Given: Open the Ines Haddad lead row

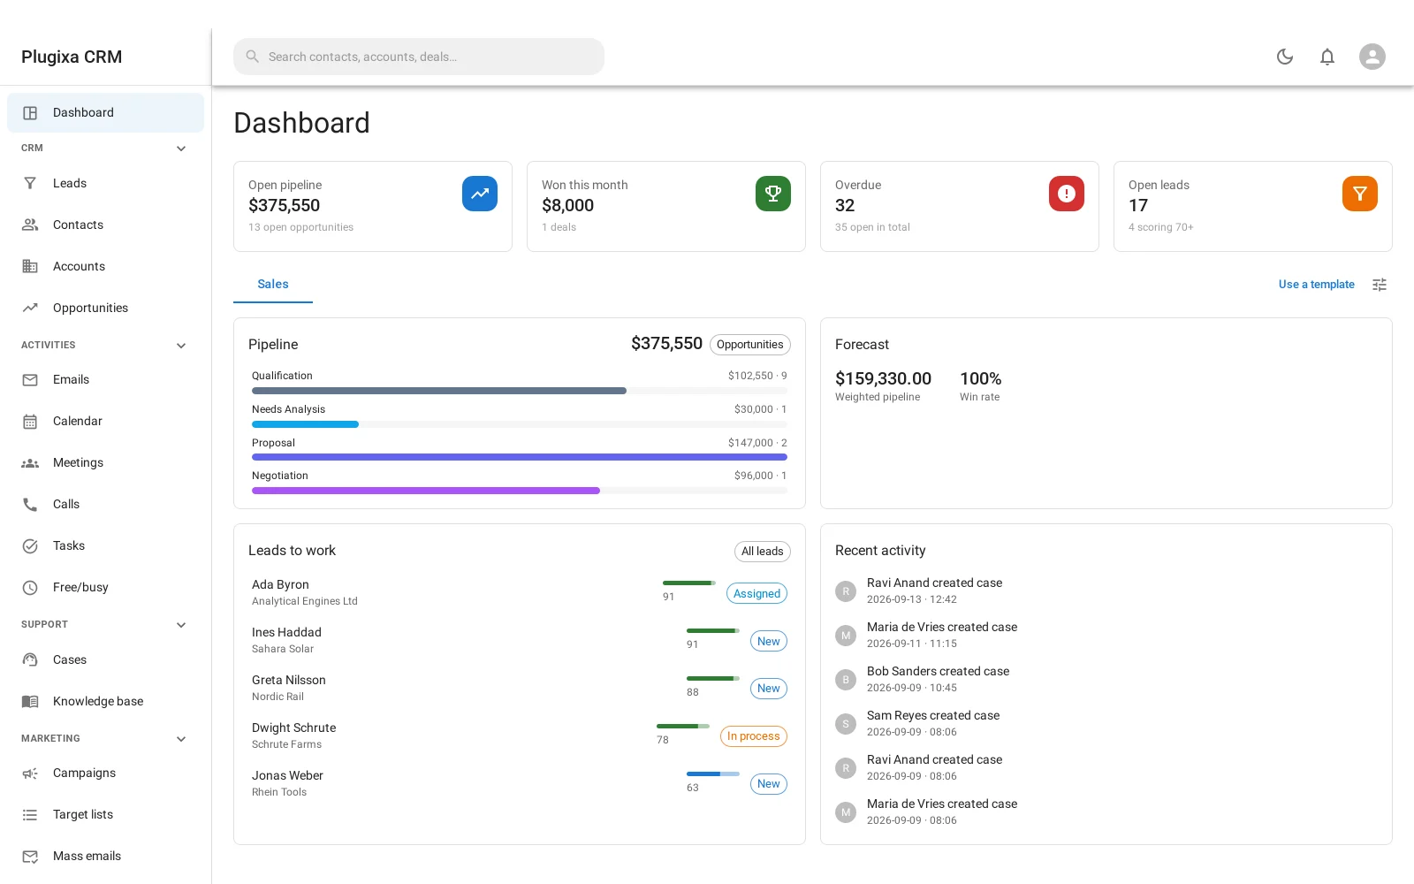Looking at the screenshot, I should click(520, 640).
